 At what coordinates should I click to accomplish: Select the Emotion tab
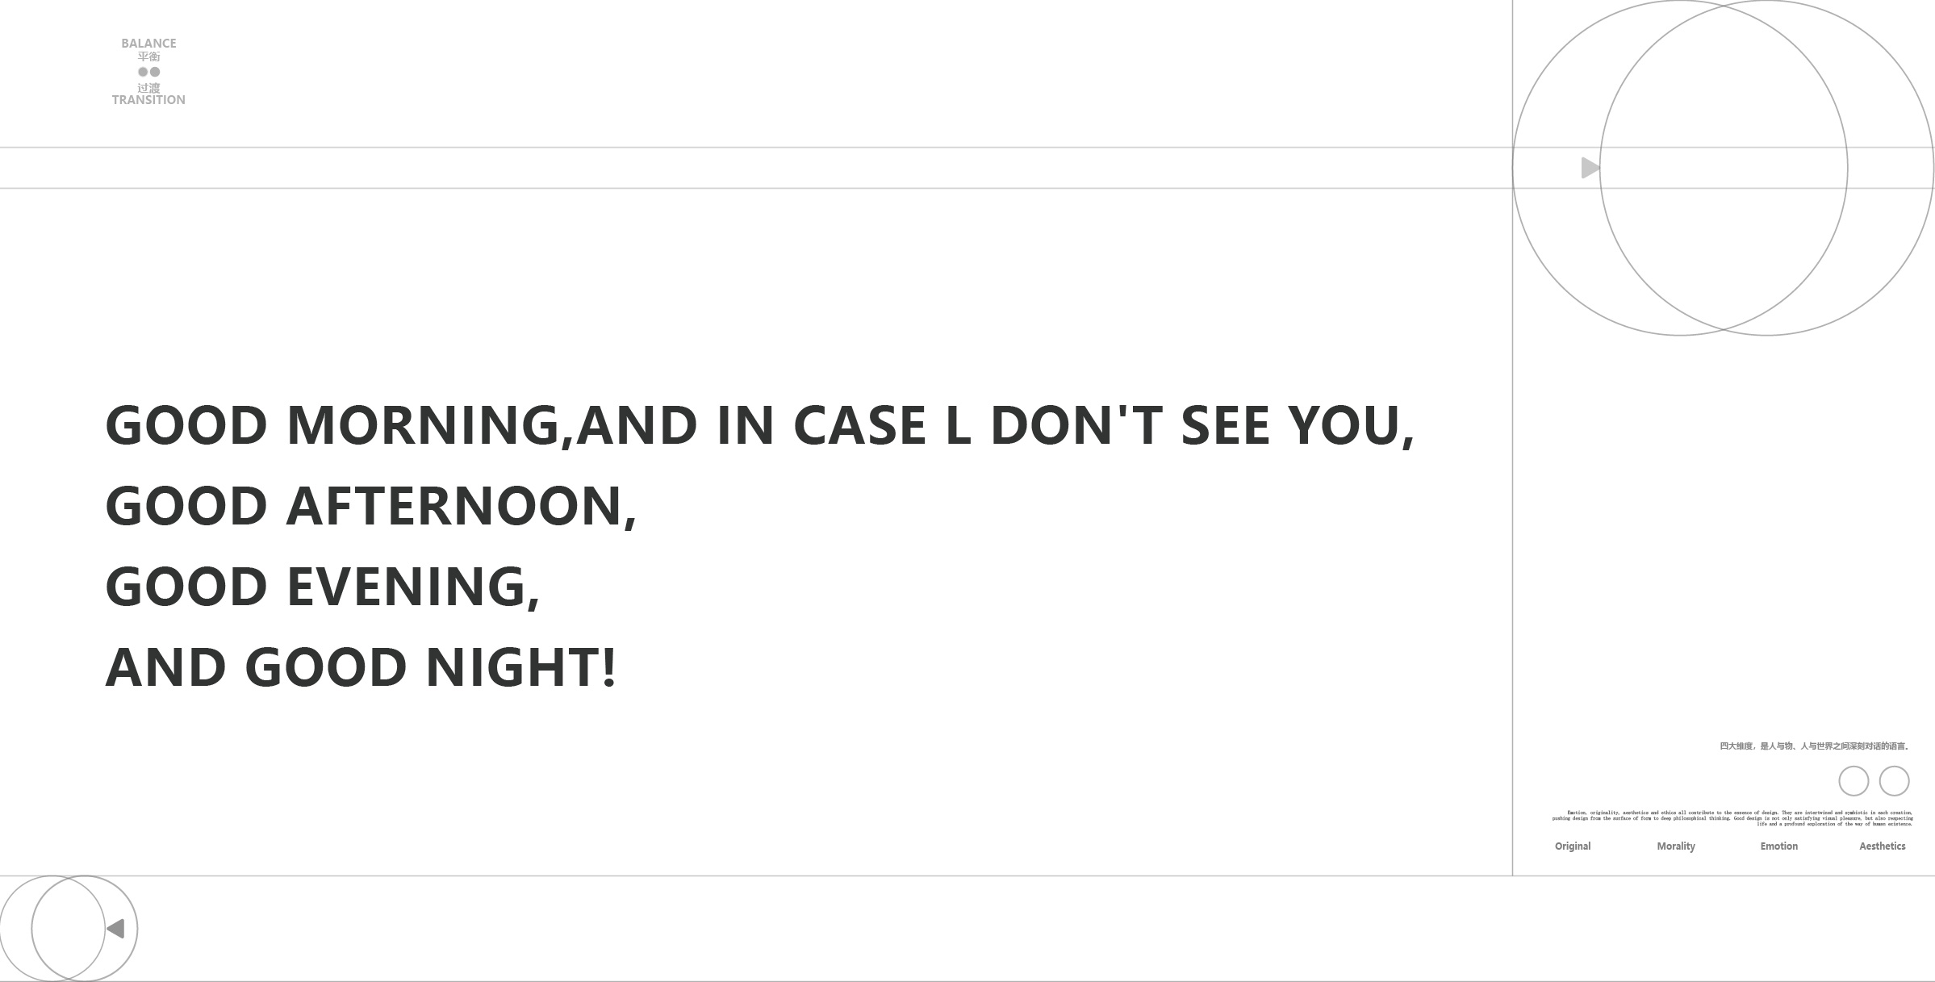point(1779,846)
